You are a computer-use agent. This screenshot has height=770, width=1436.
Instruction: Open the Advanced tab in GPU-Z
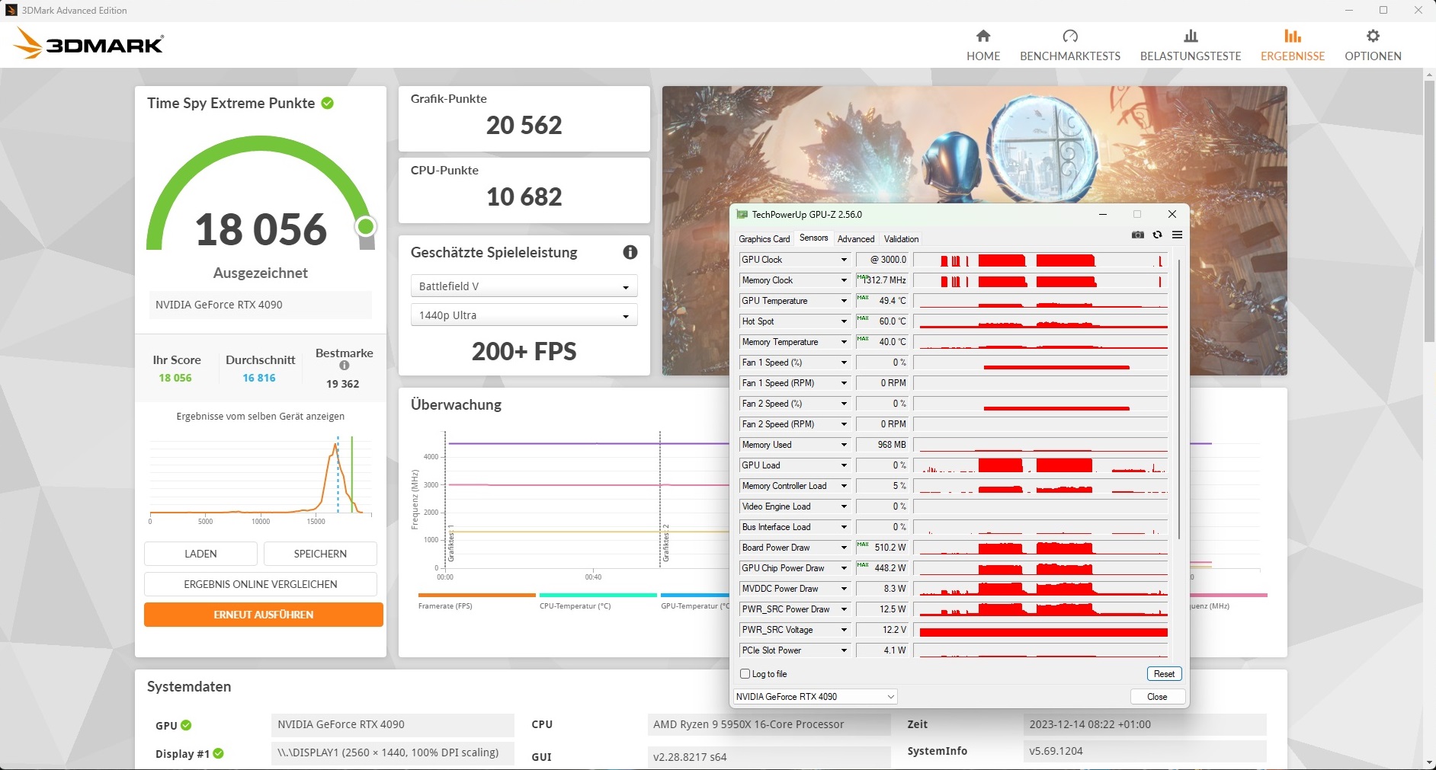click(x=856, y=239)
